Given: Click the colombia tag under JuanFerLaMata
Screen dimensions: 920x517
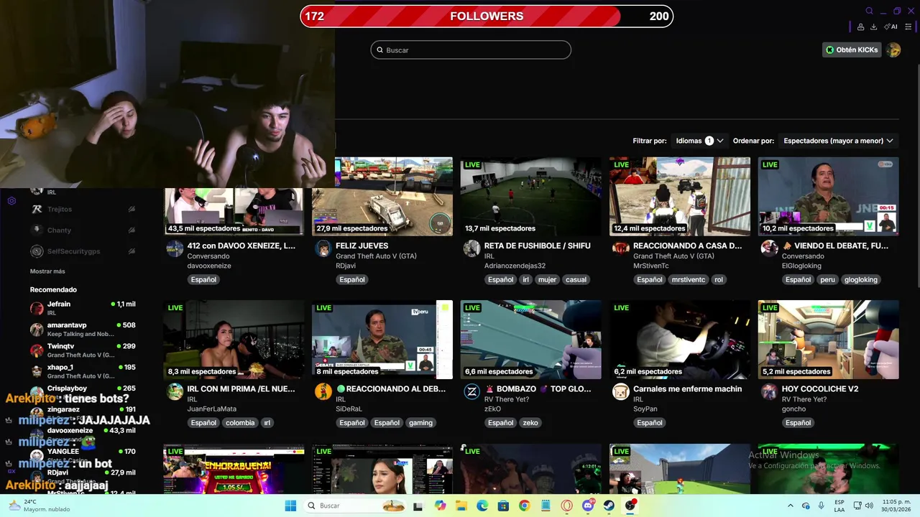Looking at the screenshot, I should pos(240,423).
